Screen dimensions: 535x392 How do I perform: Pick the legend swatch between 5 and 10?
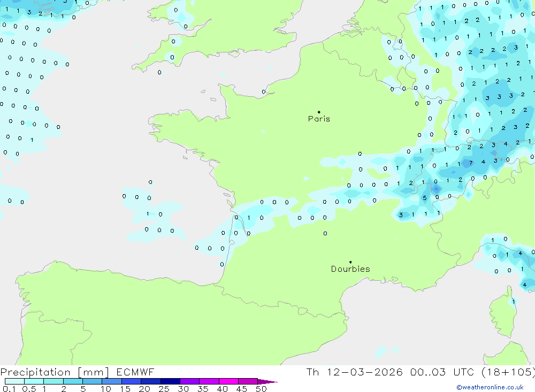click(x=93, y=381)
